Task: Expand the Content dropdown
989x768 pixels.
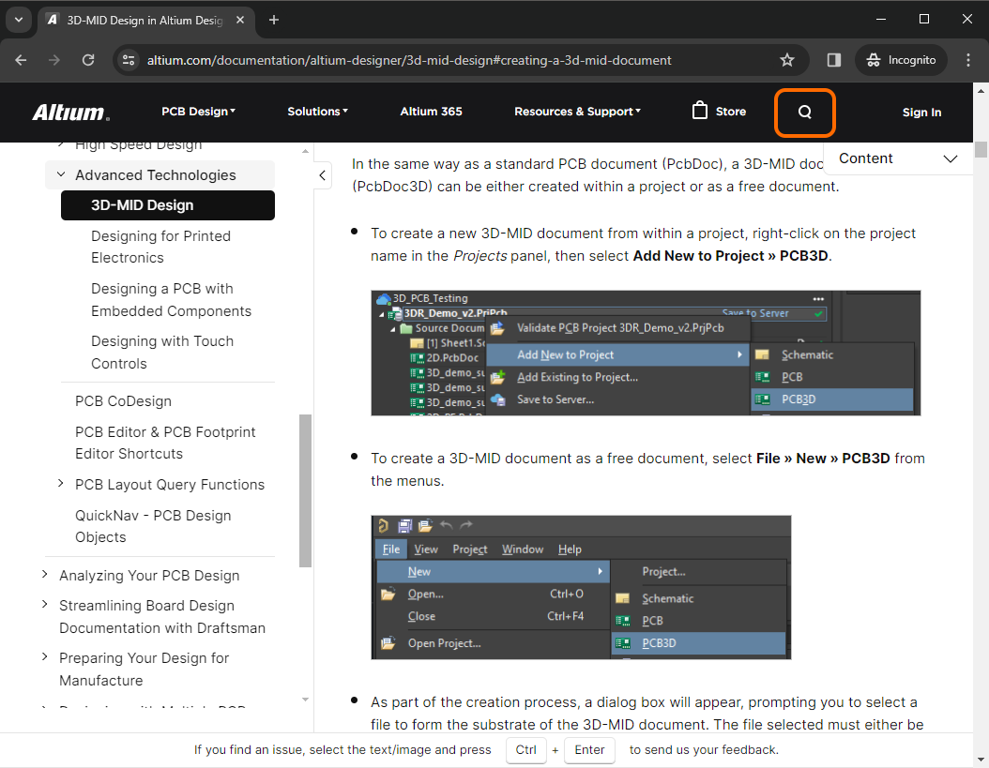Action: point(898,158)
